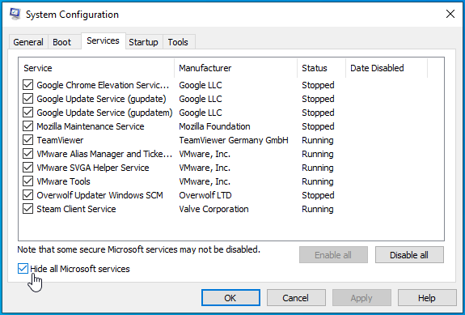
Task: Click the Running status of VMware Tools
Action: click(318, 181)
